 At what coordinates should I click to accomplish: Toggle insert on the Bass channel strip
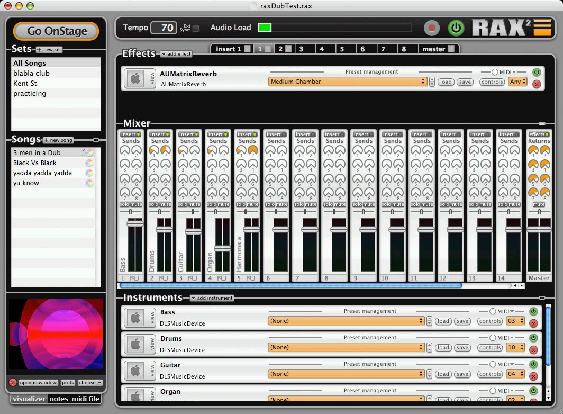pos(131,134)
